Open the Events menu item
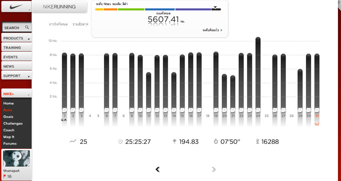The width and height of the screenshot is (341, 181). click(x=16, y=57)
